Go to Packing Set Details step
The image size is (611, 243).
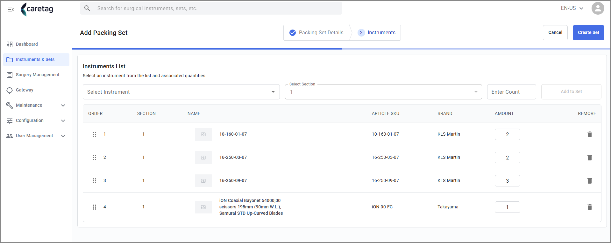pyautogui.click(x=316, y=33)
